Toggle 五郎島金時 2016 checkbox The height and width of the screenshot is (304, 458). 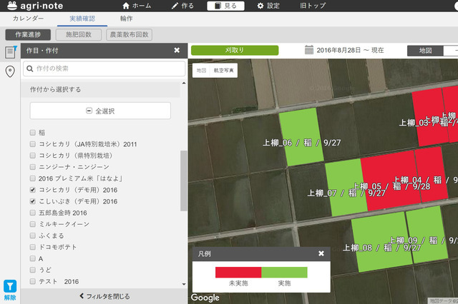coord(33,213)
